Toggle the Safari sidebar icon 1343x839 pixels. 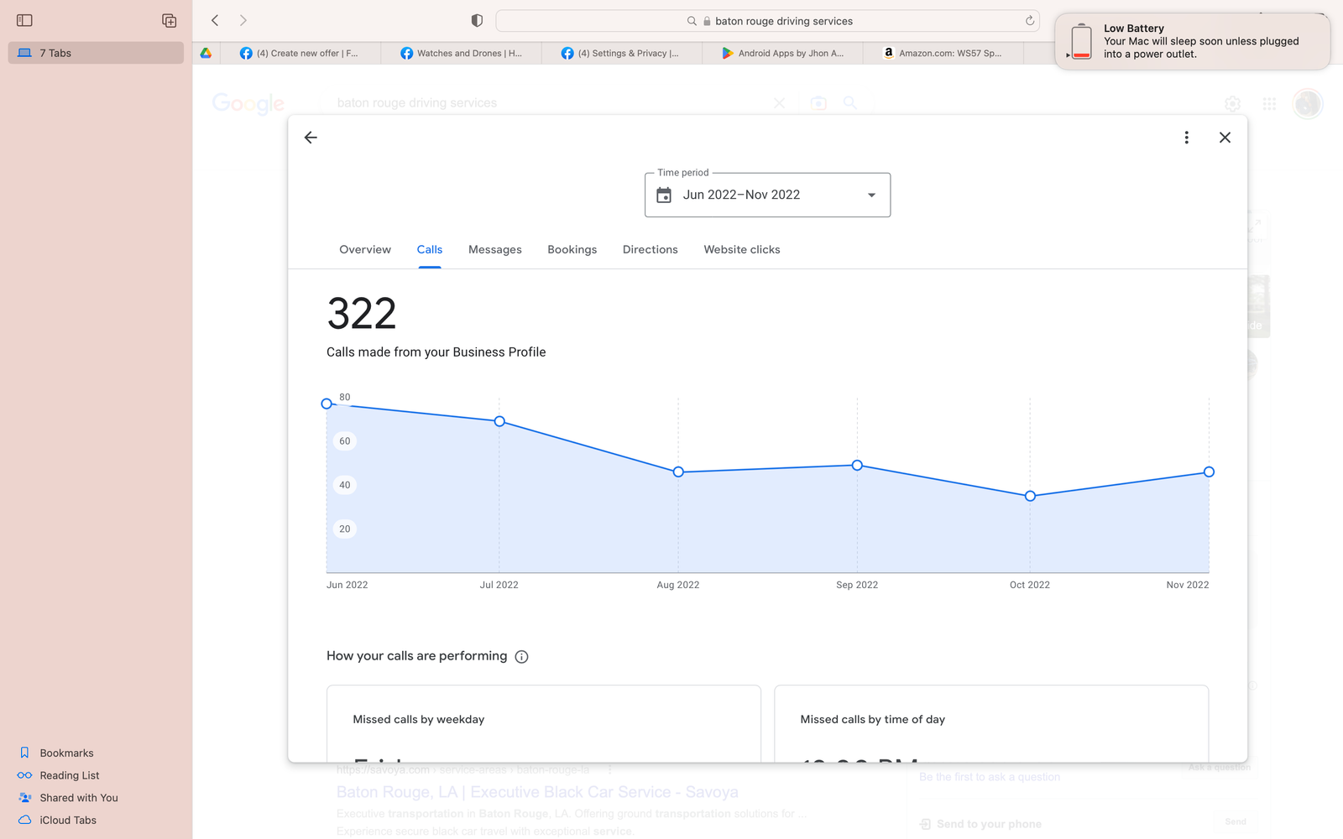coord(24,20)
